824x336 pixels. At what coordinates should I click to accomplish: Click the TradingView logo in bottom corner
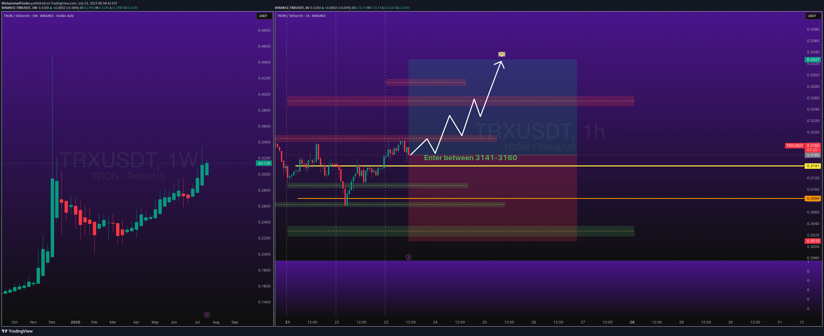point(17,331)
